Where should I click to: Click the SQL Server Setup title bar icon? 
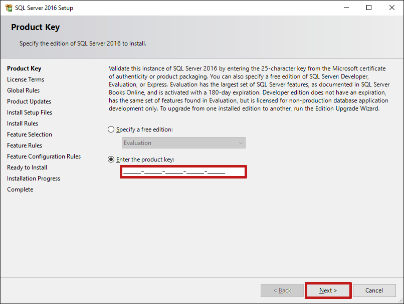9,7
